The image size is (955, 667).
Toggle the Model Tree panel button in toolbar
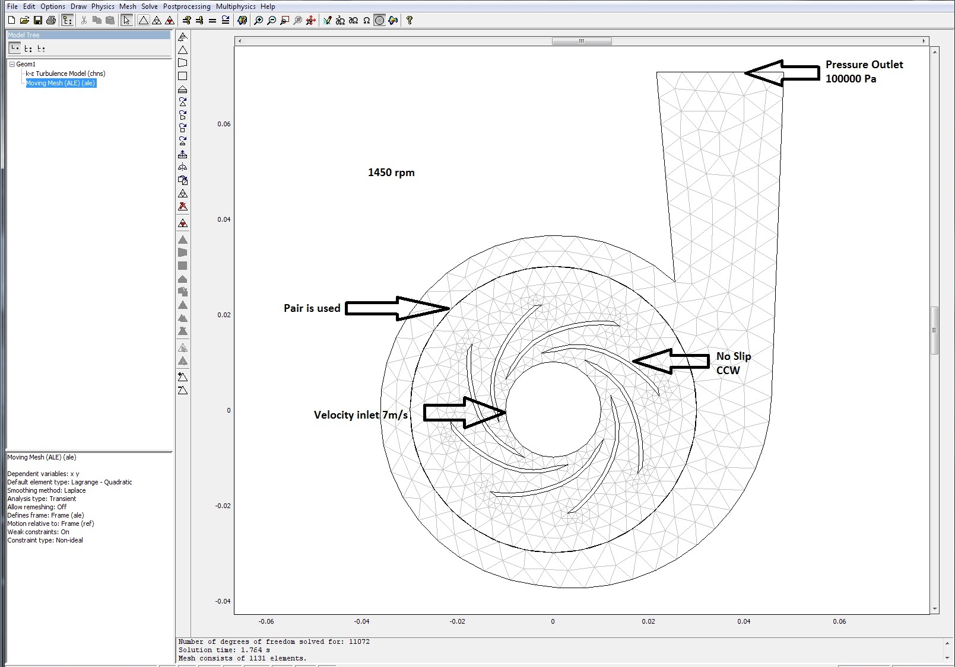[x=67, y=20]
